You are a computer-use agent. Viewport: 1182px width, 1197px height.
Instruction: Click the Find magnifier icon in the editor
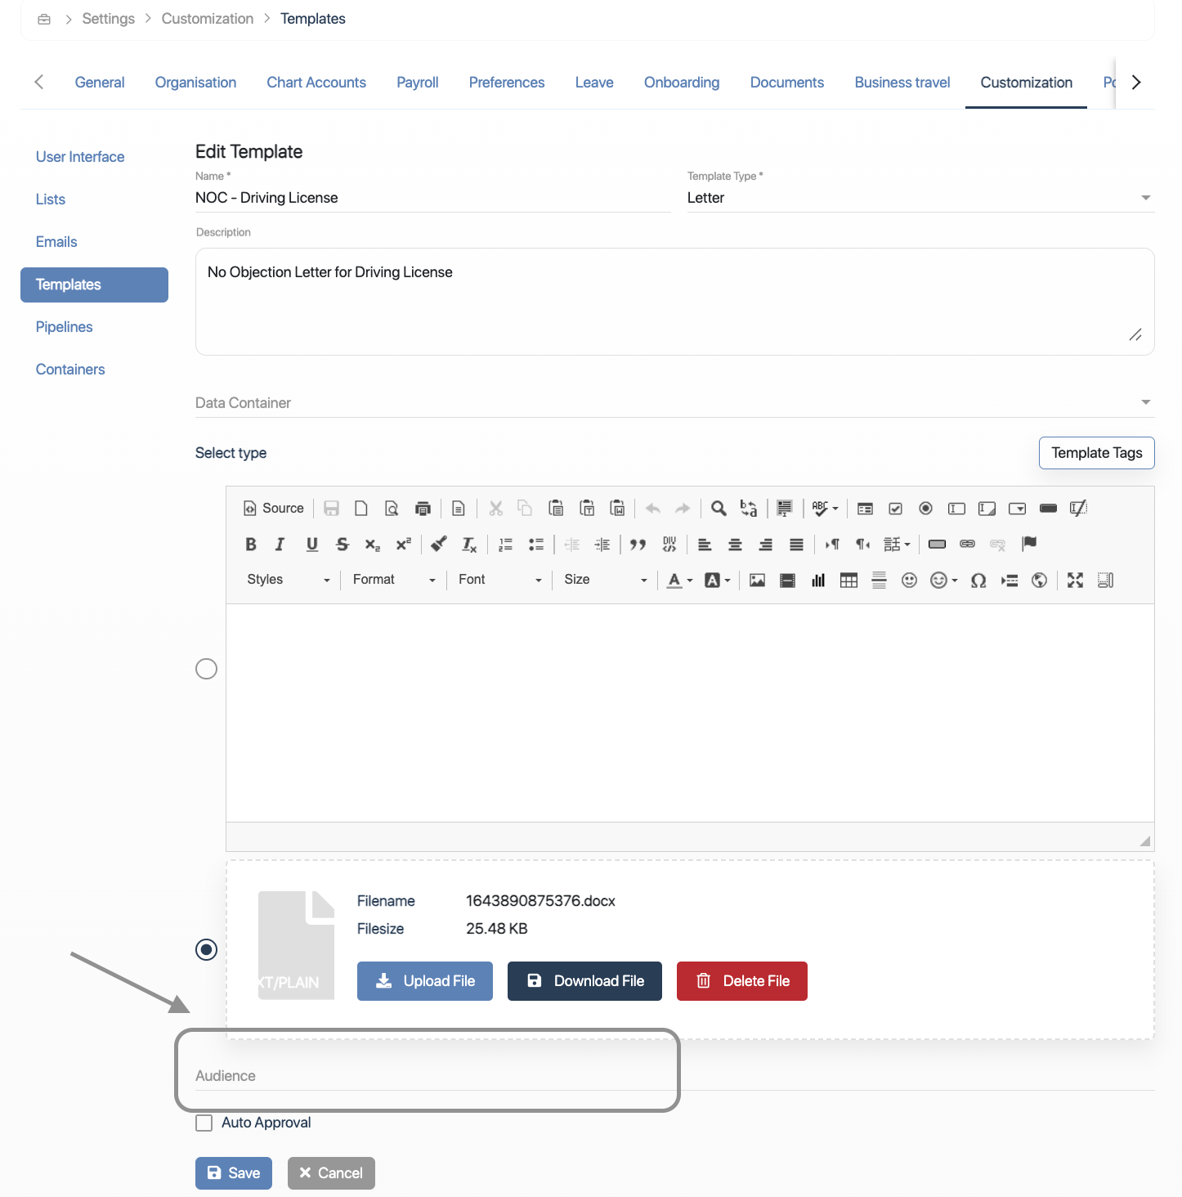pos(719,509)
